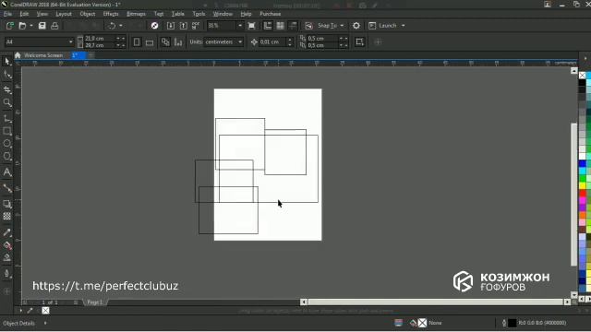Click the search content icon
This screenshot has width=591, height=332.
(x=154, y=26)
